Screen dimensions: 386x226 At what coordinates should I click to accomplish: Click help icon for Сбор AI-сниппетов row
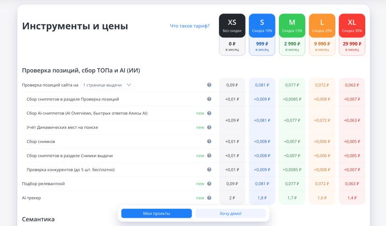pos(209,113)
